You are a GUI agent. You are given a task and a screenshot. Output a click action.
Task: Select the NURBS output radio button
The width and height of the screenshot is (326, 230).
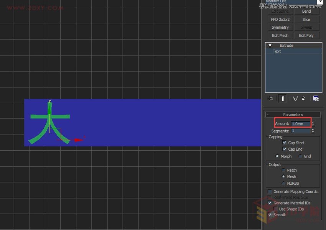click(x=284, y=183)
